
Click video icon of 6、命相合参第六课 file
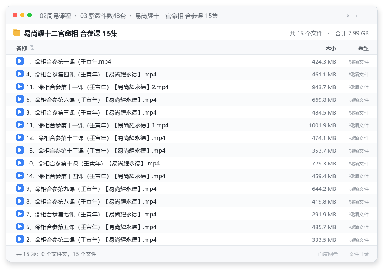(x=20, y=99)
